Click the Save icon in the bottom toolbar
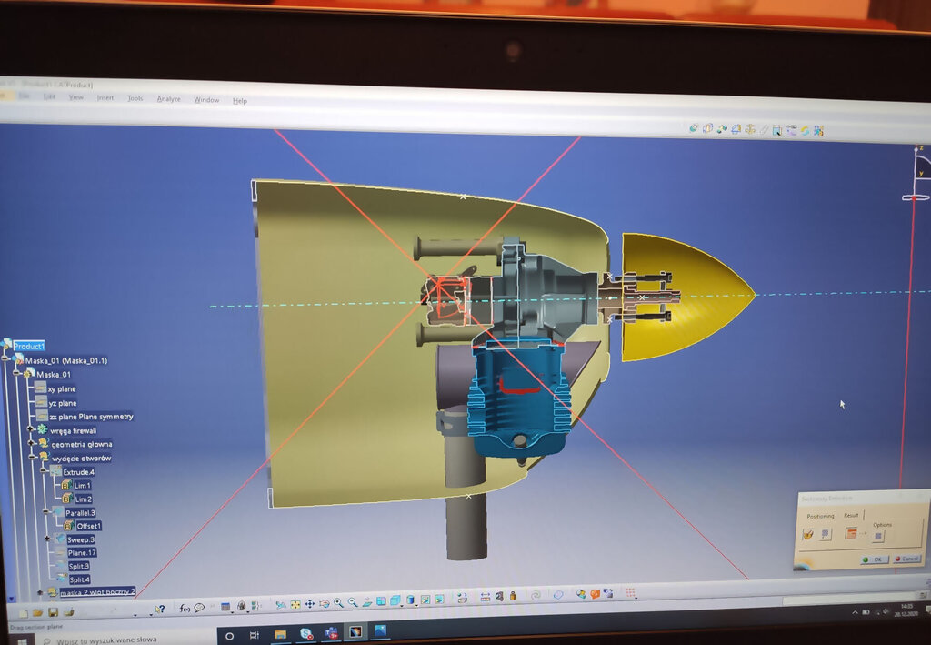Viewport: 931px width, 645px height. coord(52,612)
